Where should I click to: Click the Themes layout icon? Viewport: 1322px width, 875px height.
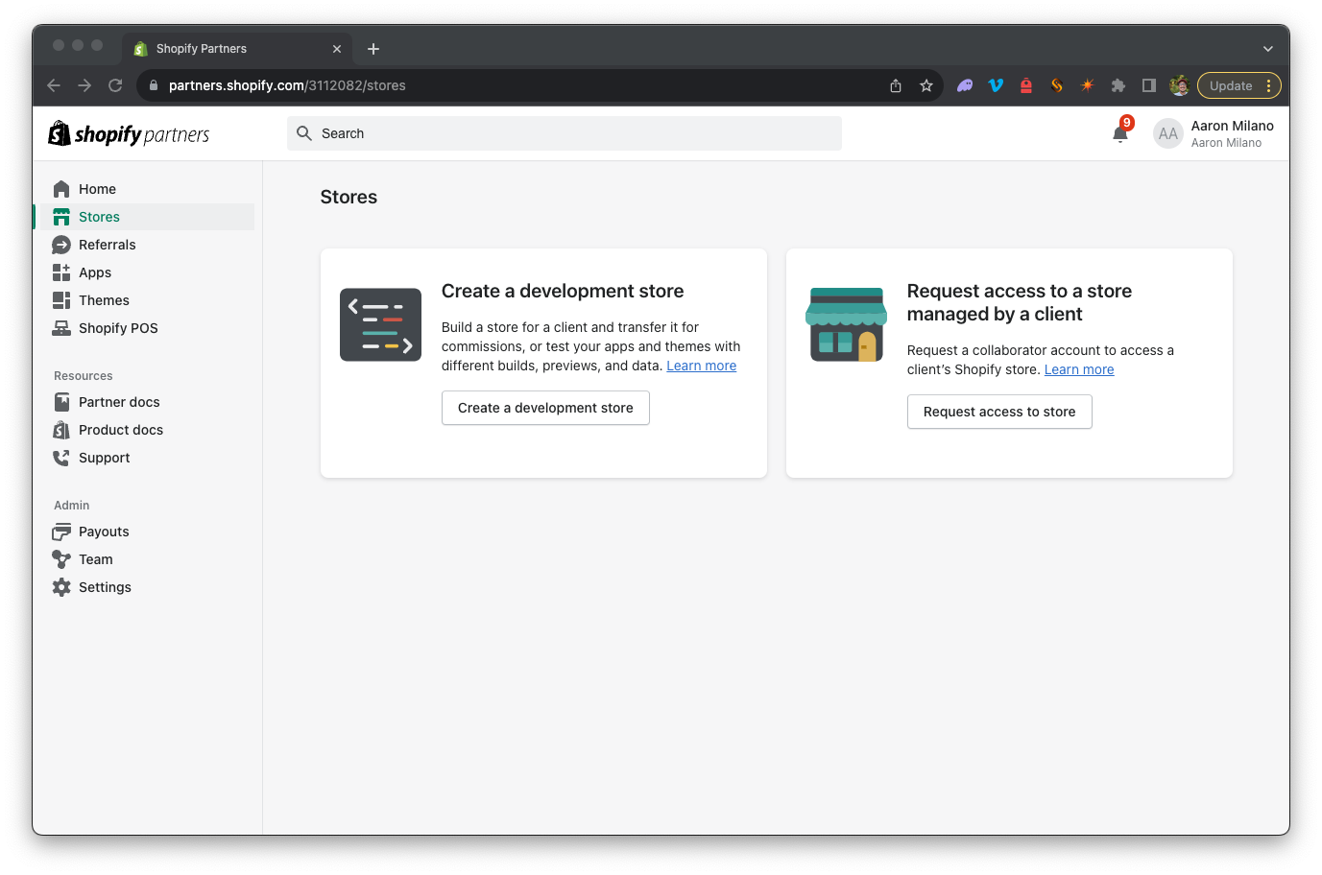pos(61,300)
